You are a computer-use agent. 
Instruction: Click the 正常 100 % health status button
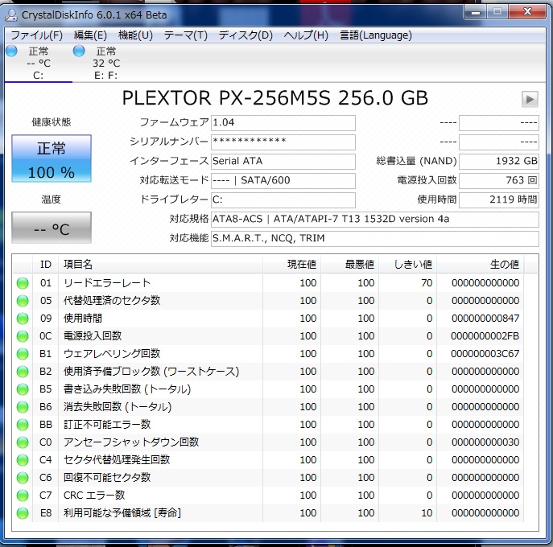[x=52, y=158]
